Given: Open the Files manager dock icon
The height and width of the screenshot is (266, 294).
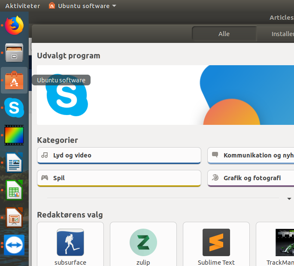Looking at the screenshot, I should (x=14, y=53).
